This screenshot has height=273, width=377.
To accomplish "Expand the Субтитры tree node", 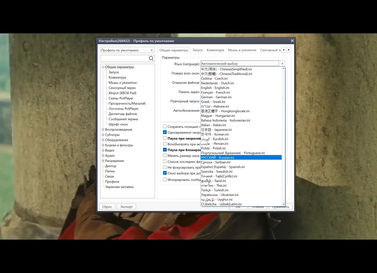I will (103, 135).
